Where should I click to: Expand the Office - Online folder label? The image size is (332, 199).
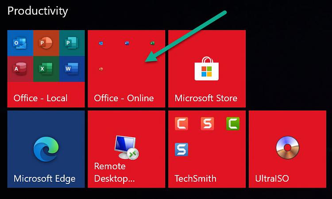(124, 98)
